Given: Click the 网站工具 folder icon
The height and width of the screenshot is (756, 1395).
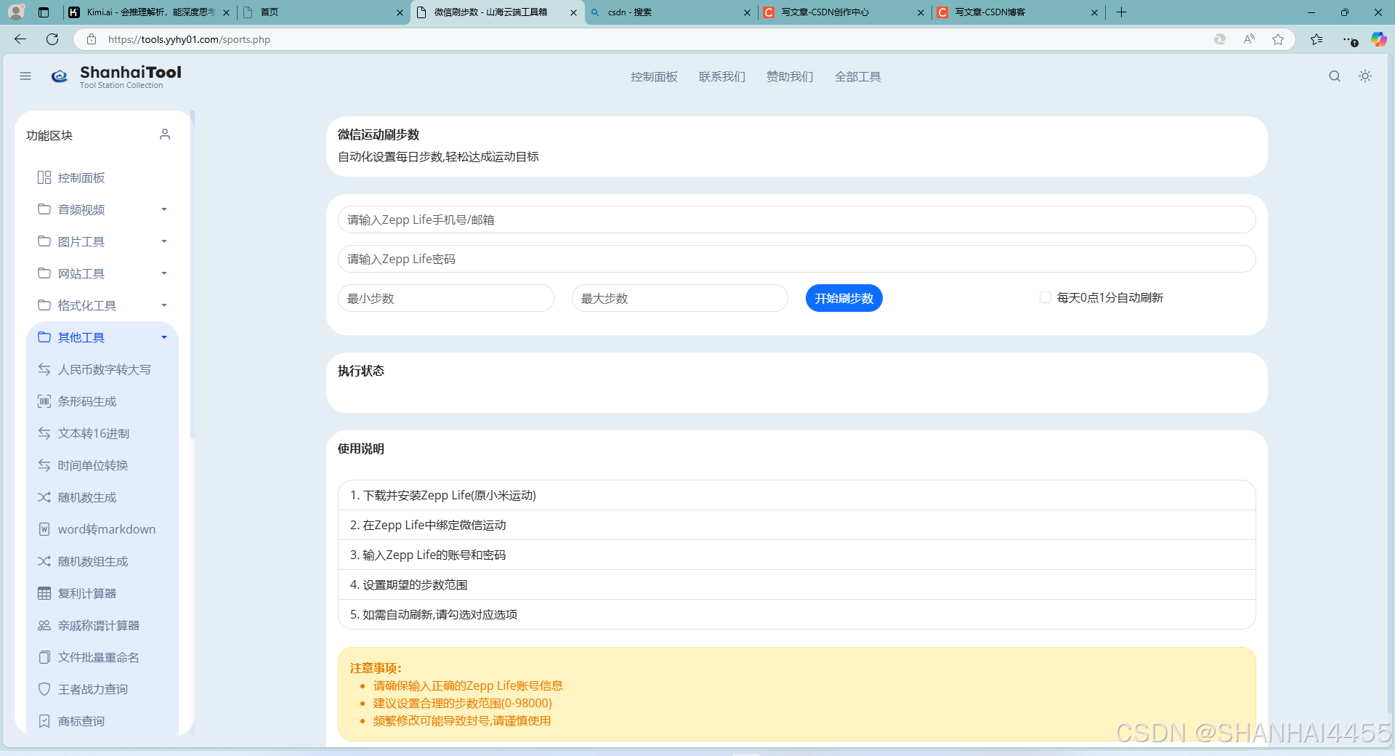Looking at the screenshot, I should [44, 273].
